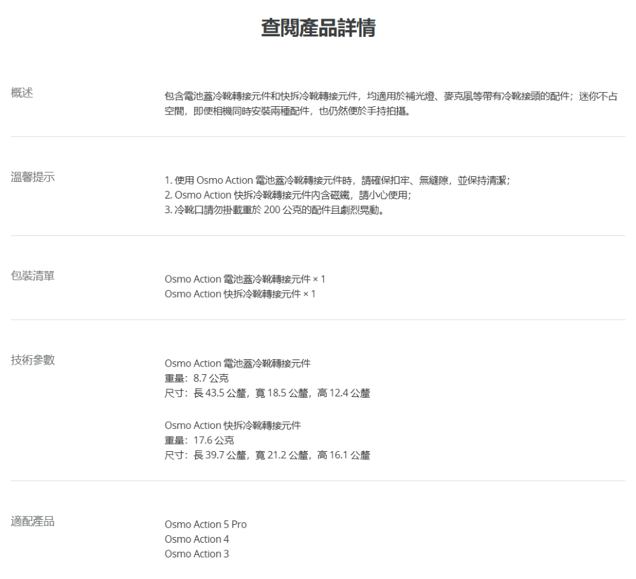The height and width of the screenshot is (579, 636).
Task: Select the 包裝清單 section label
Action: tap(32, 276)
